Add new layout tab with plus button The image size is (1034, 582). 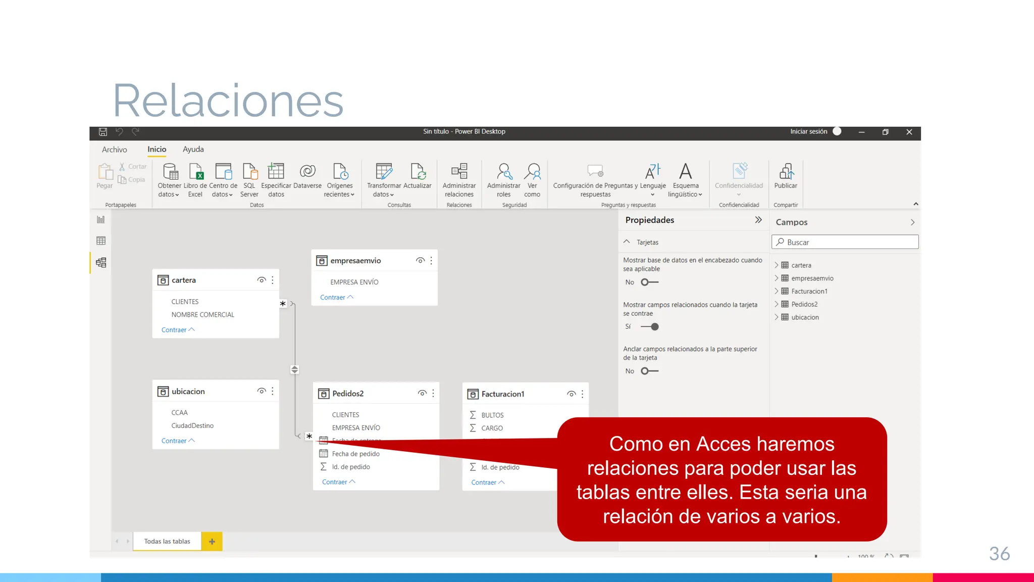(x=212, y=542)
